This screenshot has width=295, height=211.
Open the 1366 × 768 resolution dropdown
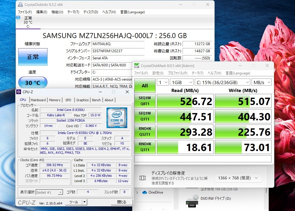238,178
